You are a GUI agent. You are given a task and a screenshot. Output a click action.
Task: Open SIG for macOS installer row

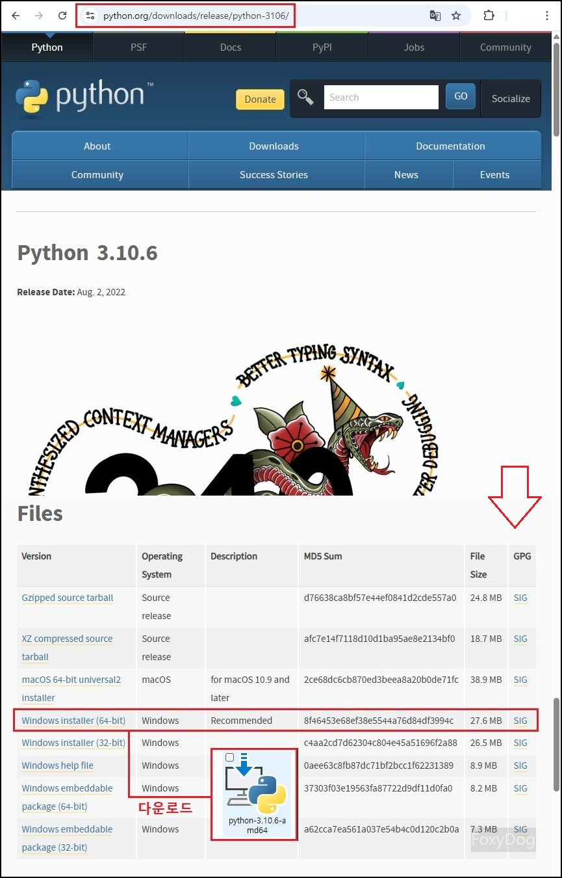pos(520,680)
